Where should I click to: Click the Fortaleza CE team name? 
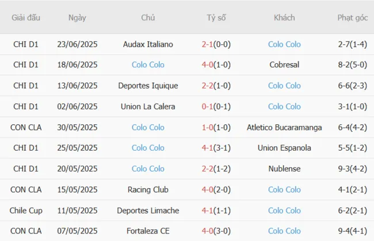148,231
